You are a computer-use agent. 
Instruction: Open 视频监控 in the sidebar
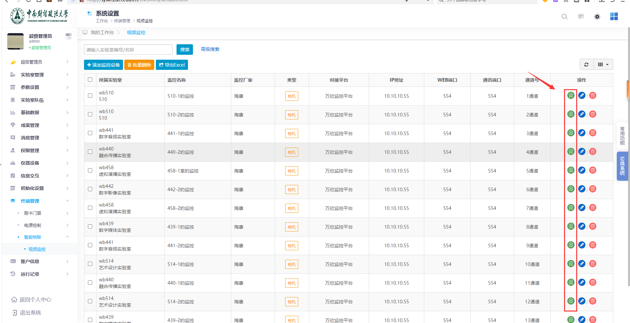[37, 249]
